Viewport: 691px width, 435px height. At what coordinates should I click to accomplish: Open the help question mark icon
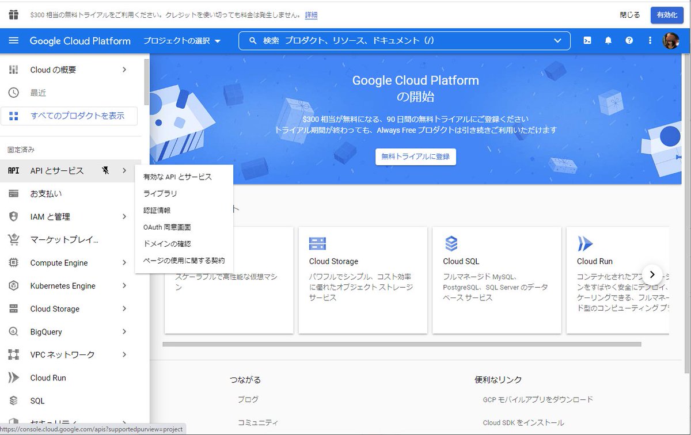click(629, 41)
